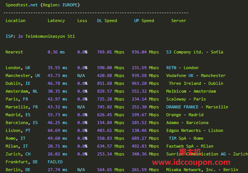248x173 pixels.
Task: Click the 'FAILED' status for Frankfurt
Action: tap(55, 162)
